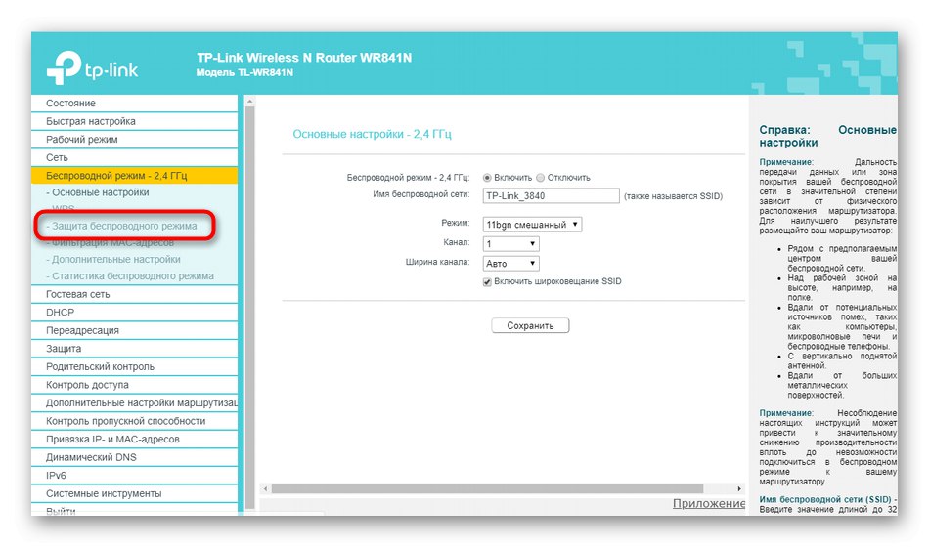
Task: Open Дополнительные настройки маршрутизации menu item
Action: (x=135, y=403)
